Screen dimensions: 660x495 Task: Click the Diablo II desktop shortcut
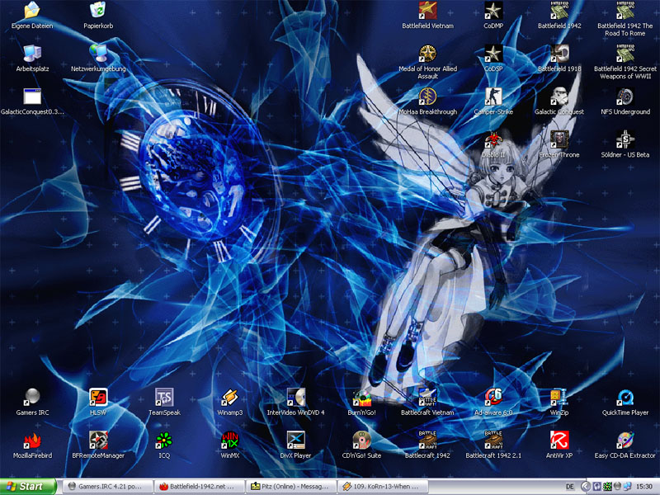[x=493, y=140]
